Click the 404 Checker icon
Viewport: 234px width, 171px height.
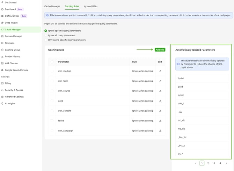[2, 63]
